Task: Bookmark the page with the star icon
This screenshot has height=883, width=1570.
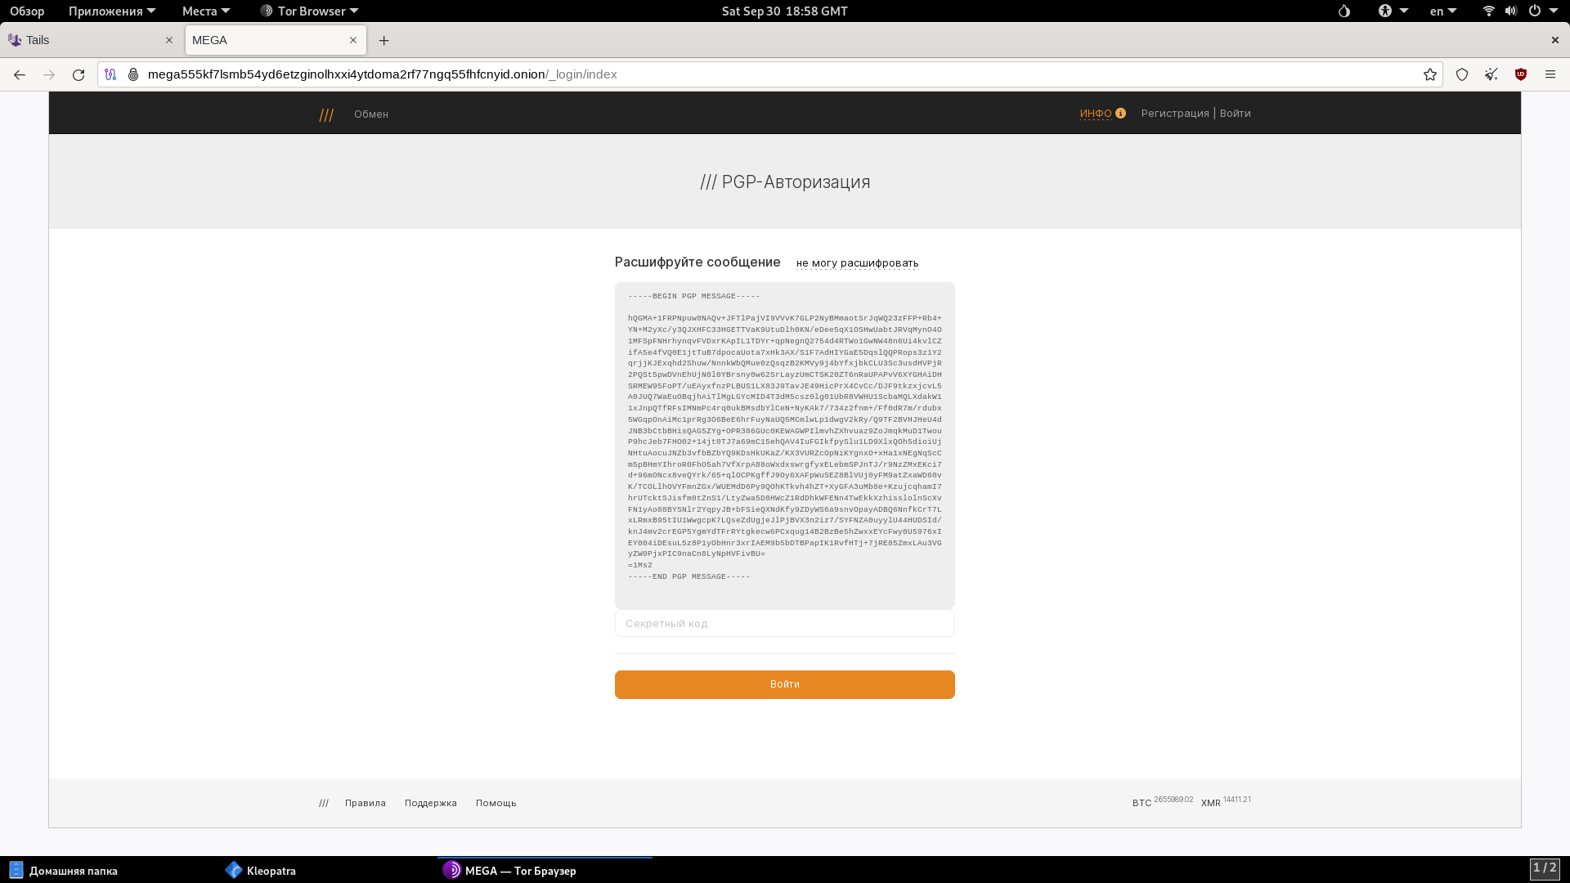Action: 1429,74
